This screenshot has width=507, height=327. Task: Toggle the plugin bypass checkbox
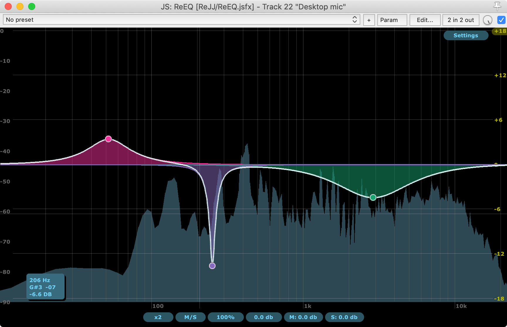[501, 20]
